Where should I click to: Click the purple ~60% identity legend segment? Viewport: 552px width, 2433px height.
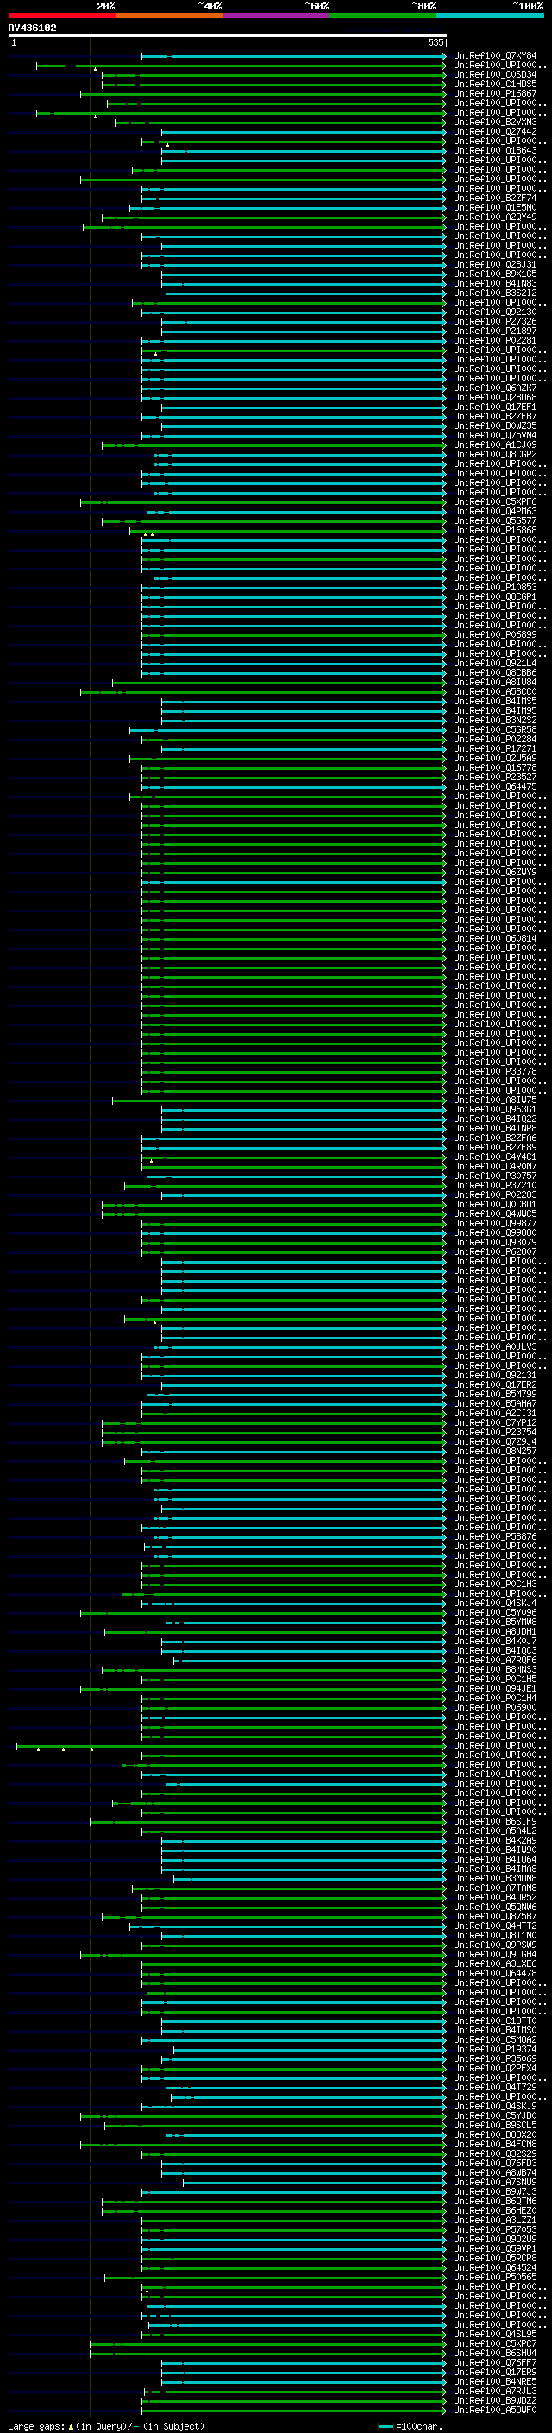pos(275,16)
